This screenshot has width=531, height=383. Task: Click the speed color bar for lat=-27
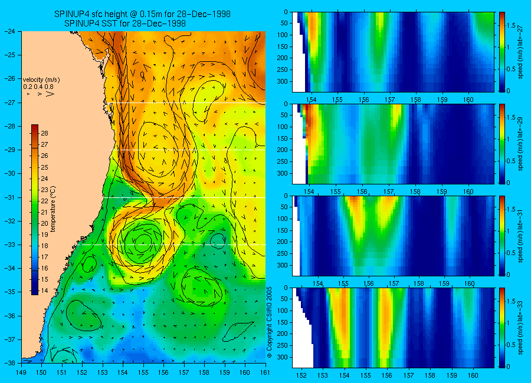point(501,52)
